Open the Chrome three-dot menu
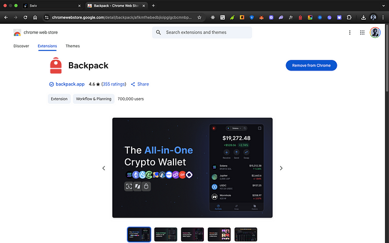 [x=383, y=17]
